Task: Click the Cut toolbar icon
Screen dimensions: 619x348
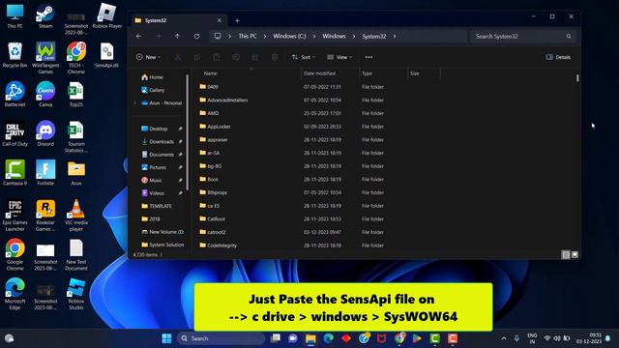Action: pos(178,57)
